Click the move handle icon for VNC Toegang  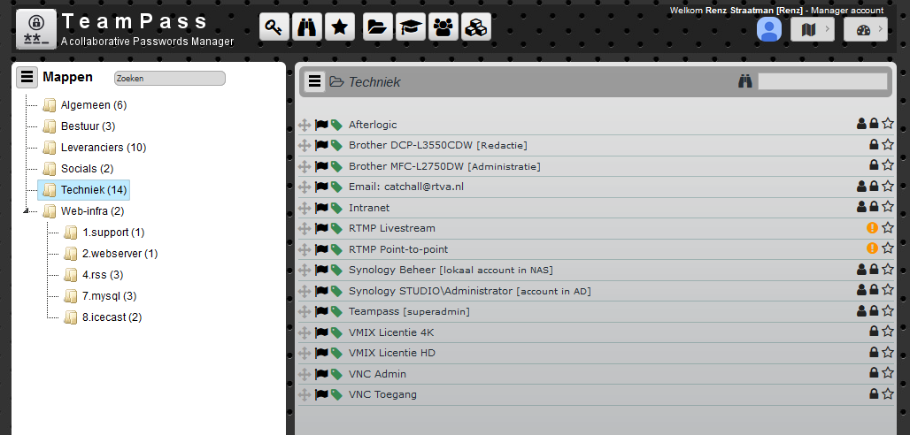click(x=305, y=395)
